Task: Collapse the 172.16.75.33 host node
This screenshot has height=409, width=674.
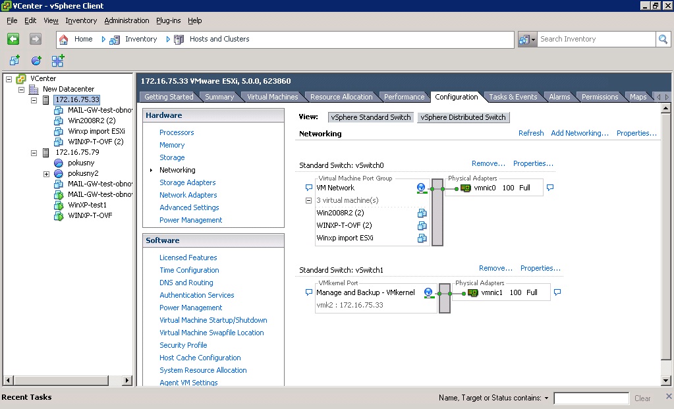Action: pos(34,100)
